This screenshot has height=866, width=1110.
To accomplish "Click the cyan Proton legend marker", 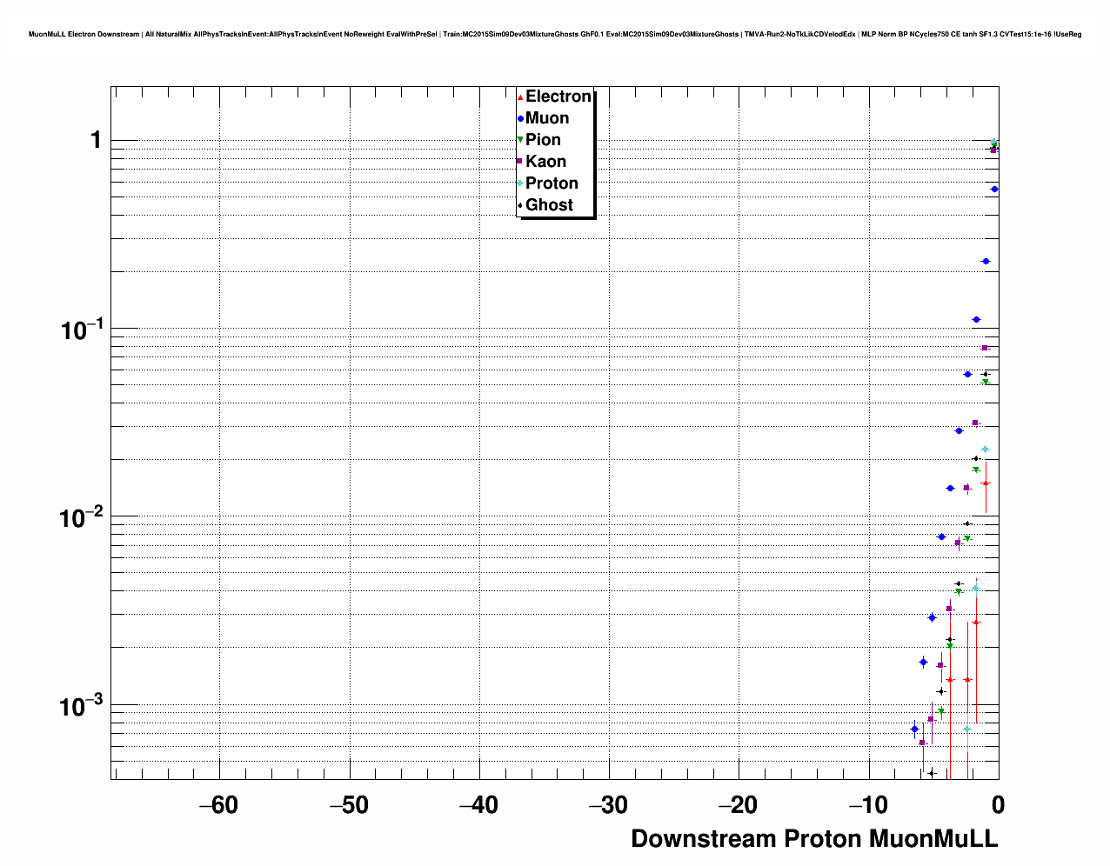I will coord(520,183).
